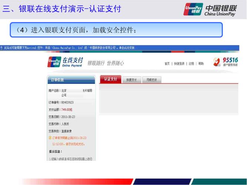Viewport: 247px width, 185px height.
Task: Switch to the 网银支付 tab
Action: click(x=151, y=80)
